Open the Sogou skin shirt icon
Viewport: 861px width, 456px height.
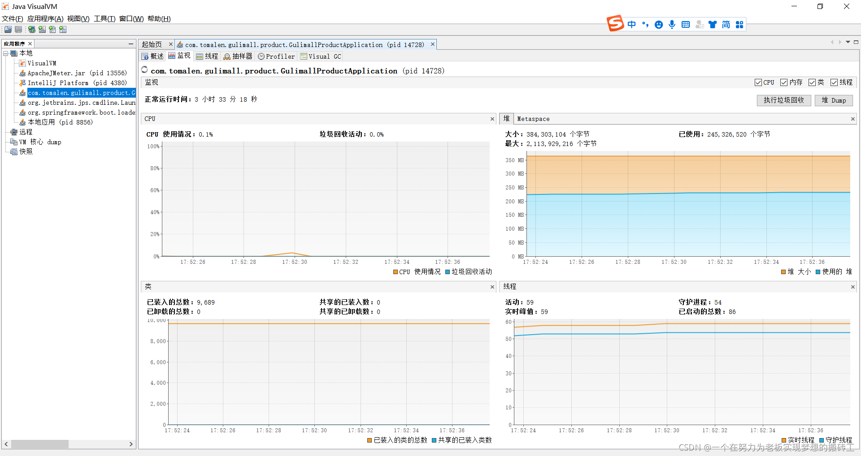pyautogui.click(x=713, y=25)
